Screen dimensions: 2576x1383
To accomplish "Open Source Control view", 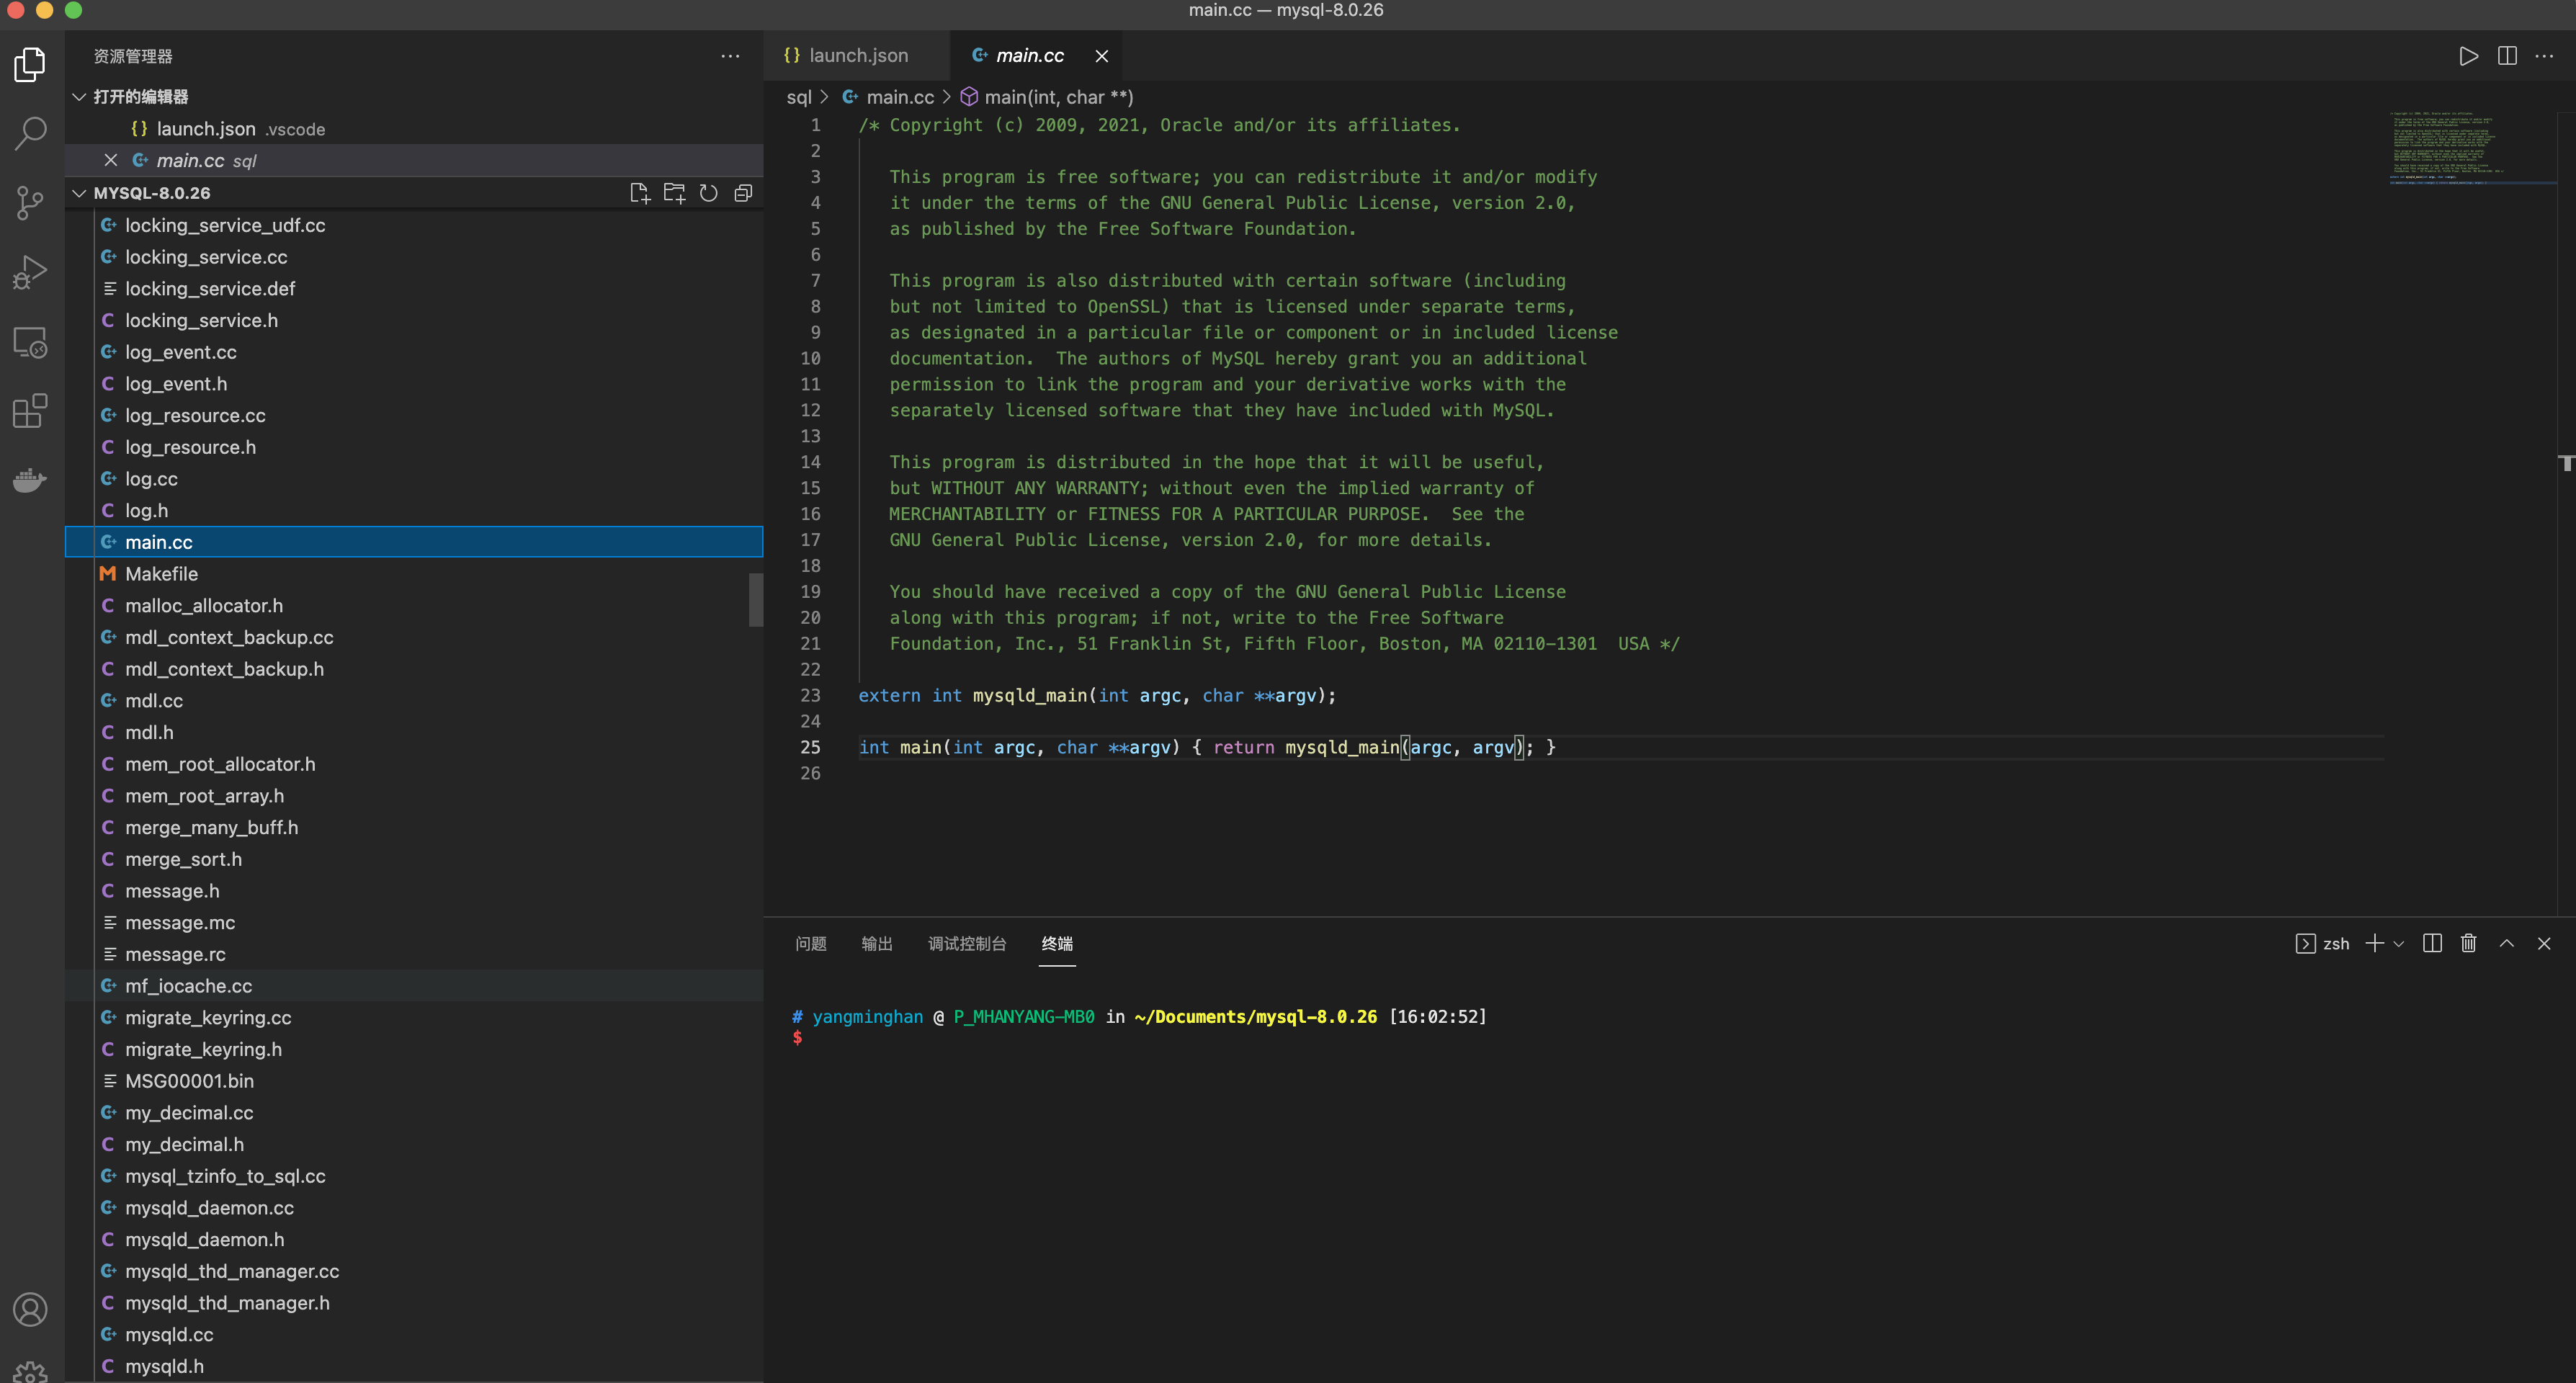I will 30,202.
